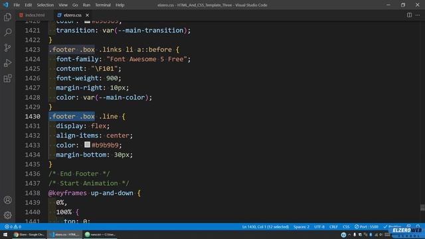The width and height of the screenshot is (425, 239).
Task: Open the View menu
Action: (63, 5)
